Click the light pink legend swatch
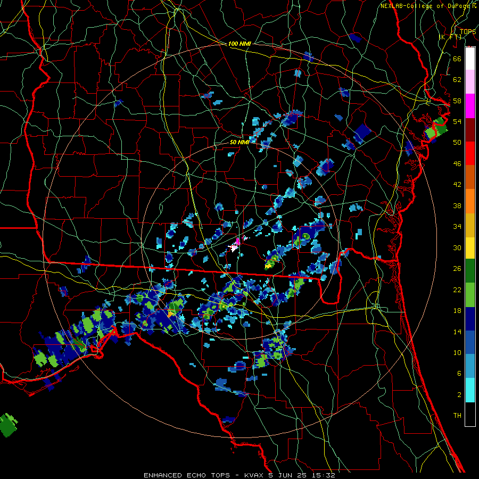 [470, 82]
